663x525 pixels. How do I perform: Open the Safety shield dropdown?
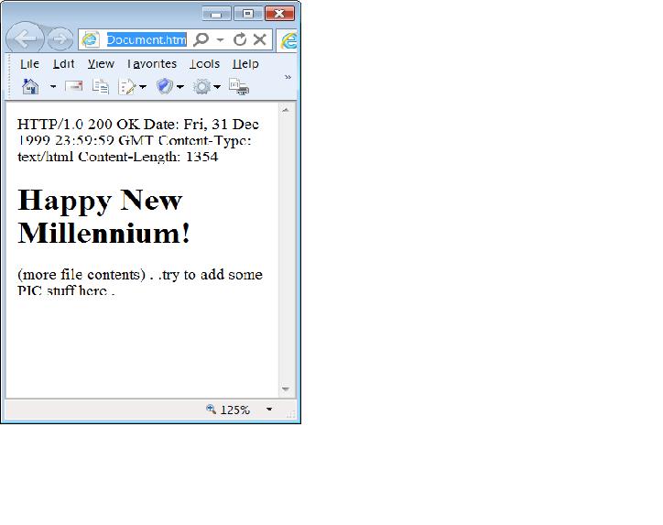coord(169,87)
